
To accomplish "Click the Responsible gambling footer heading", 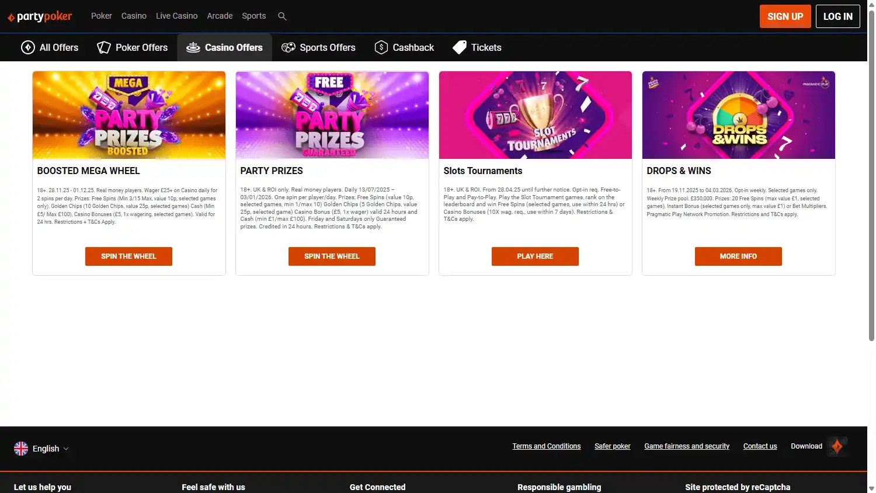I will (559, 487).
